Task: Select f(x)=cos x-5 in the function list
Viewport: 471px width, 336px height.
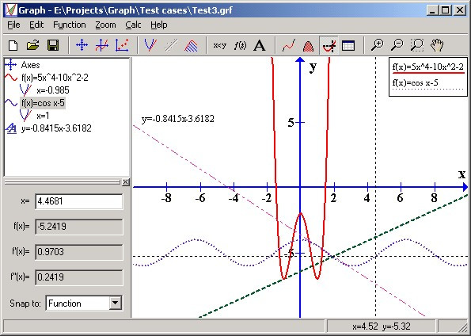Action: click(43, 103)
